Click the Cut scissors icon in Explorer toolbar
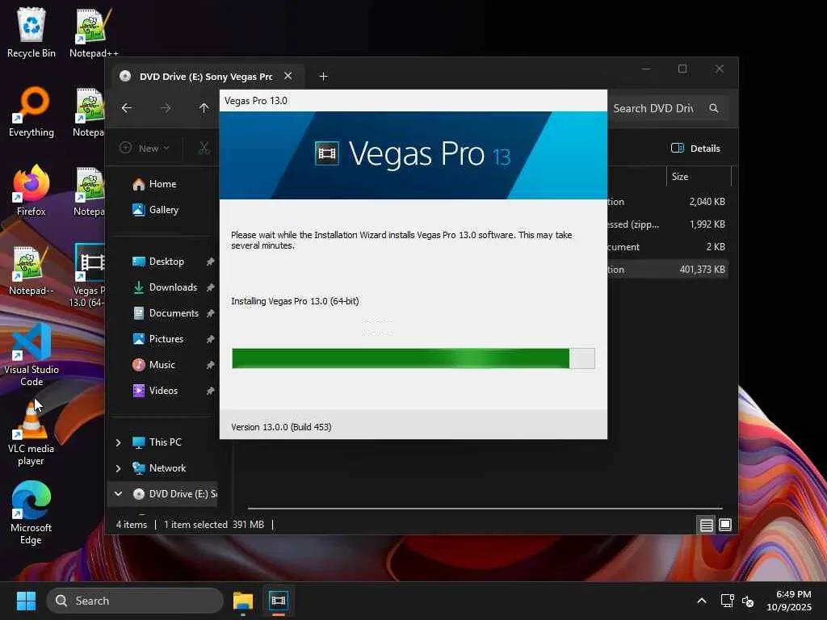 point(204,149)
